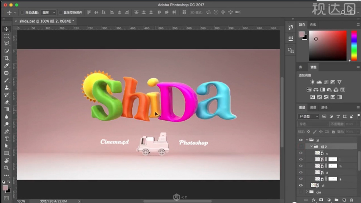Select the Polygonal Lasso tool
Viewport: 361px width, 203px height.
(x=7, y=43)
